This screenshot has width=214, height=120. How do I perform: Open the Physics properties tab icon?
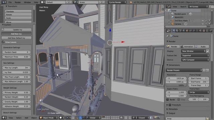(x=210, y=31)
